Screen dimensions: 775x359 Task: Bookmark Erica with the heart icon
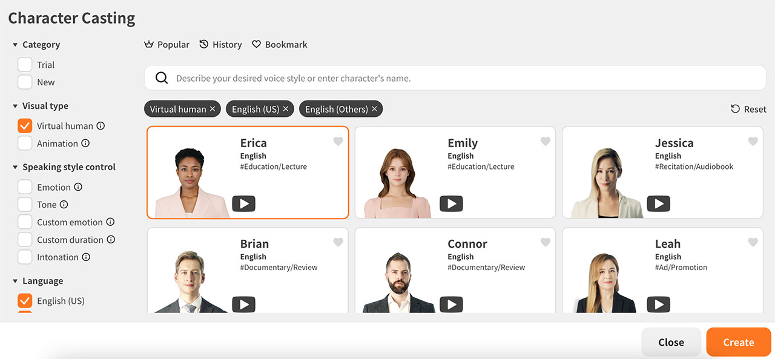click(x=338, y=142)
